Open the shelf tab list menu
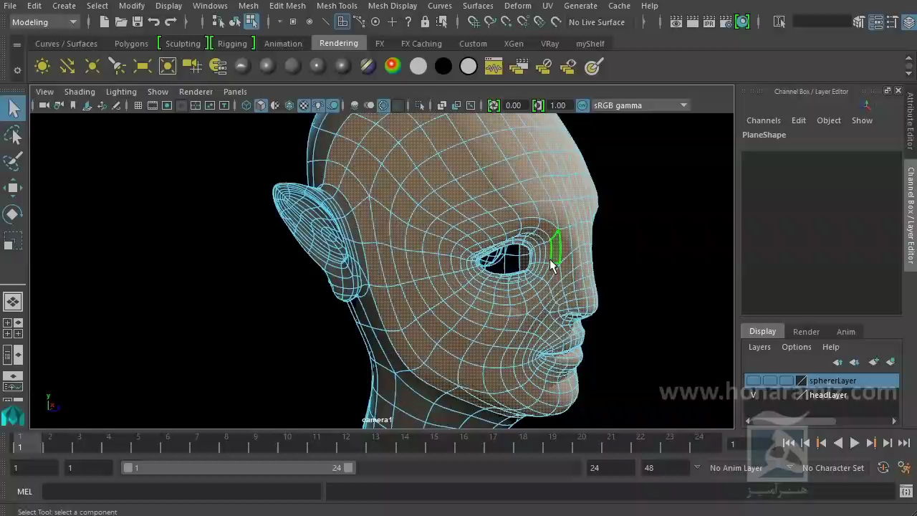 [x=17, y=44]
